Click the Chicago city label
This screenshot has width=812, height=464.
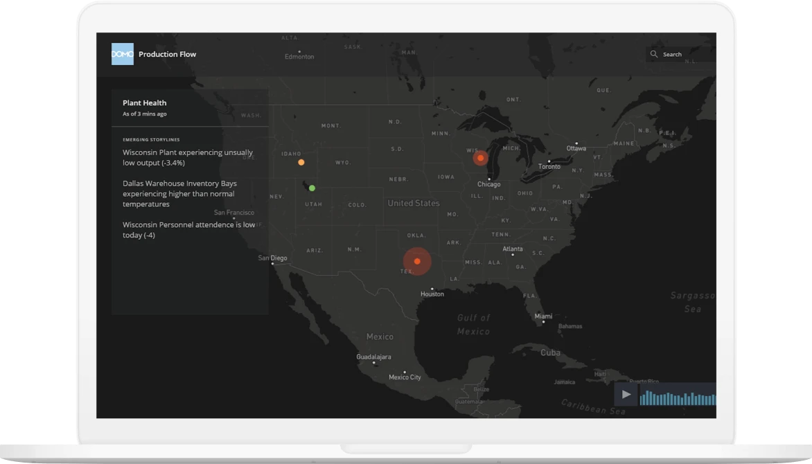[488, 184]
